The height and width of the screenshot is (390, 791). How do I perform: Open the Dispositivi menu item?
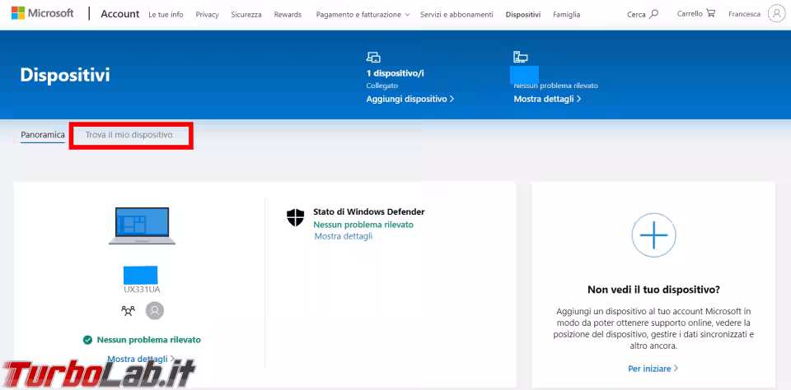point(523,15)
